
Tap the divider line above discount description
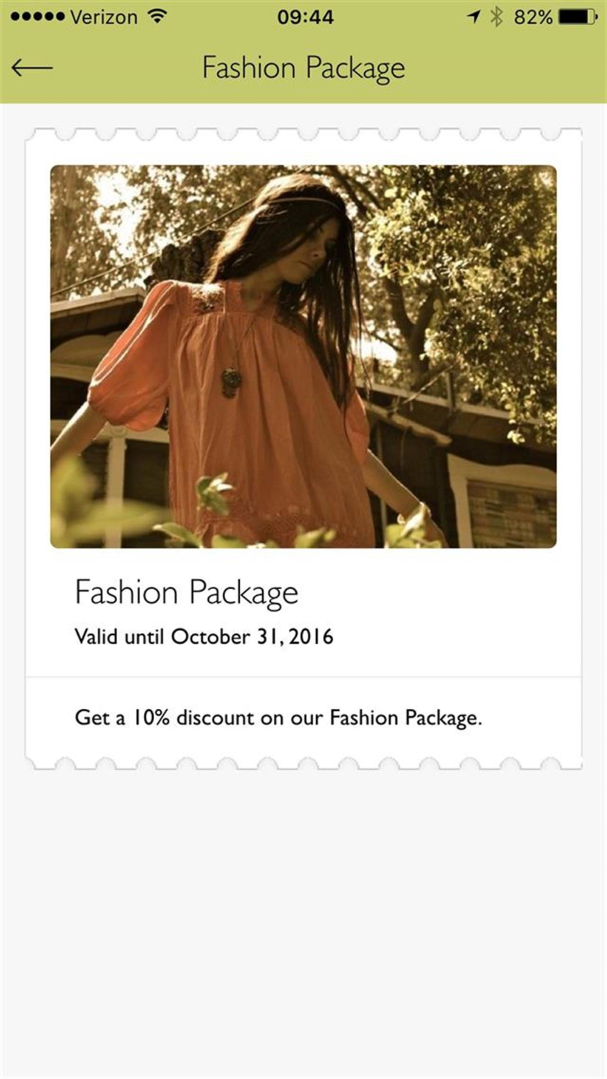(303, 677)
